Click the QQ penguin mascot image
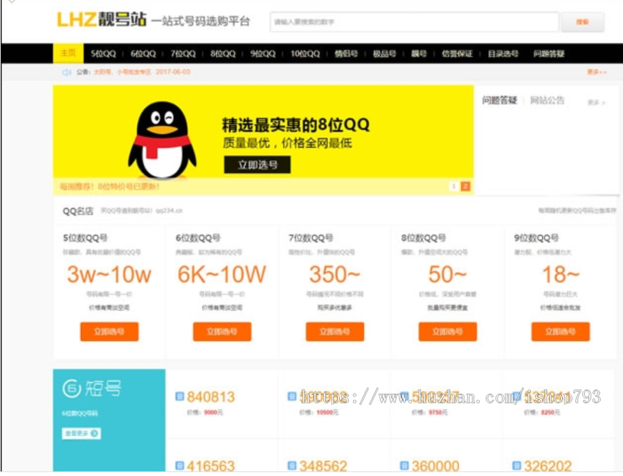Image resolution: width=623 pixels, height=476 pixels. click(x=162, y=140)
